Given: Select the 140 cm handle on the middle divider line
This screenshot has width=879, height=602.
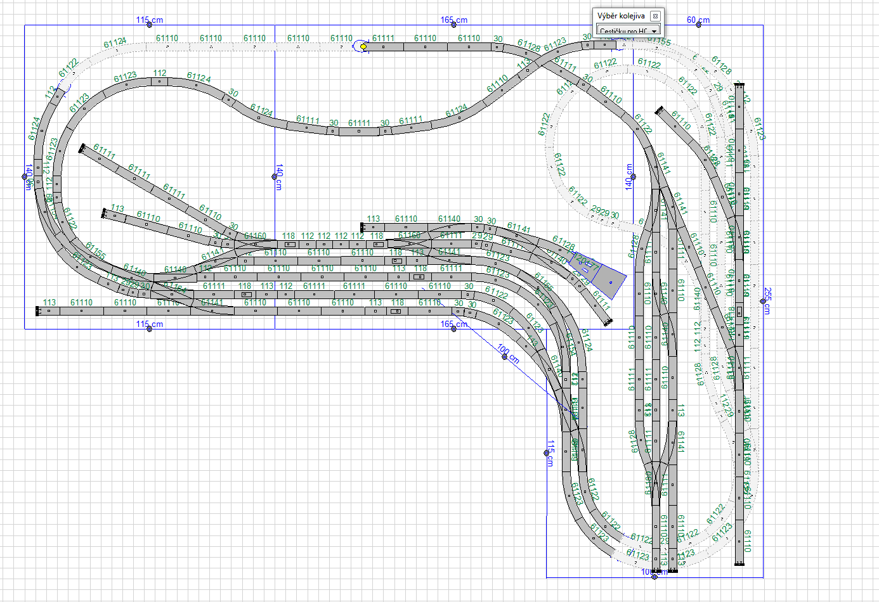Looking at the screenshot, I should click(275, 177).
